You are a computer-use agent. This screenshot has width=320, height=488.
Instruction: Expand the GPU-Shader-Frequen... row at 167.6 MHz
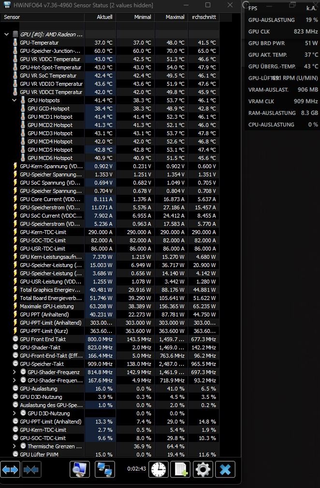tap(14, 380)
